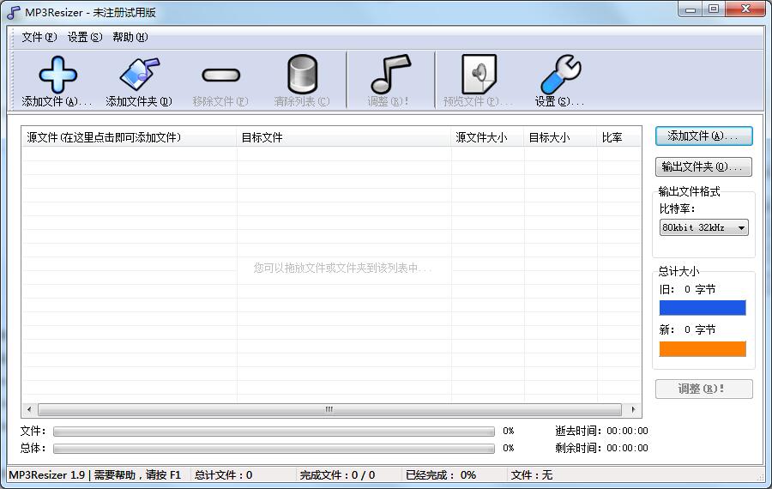Click the 调整 music note toolbar icon
This screenshot has width=772, height=489.
tap(389, 75)
